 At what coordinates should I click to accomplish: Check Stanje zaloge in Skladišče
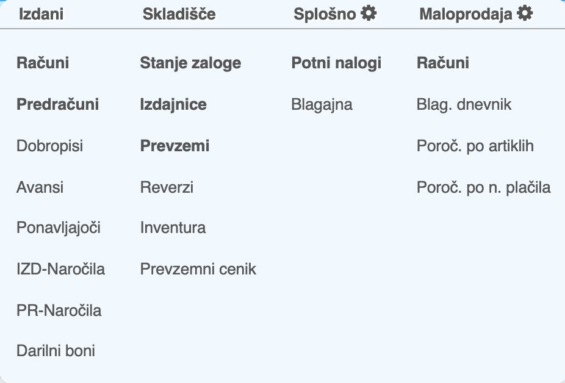click(190, 62)
